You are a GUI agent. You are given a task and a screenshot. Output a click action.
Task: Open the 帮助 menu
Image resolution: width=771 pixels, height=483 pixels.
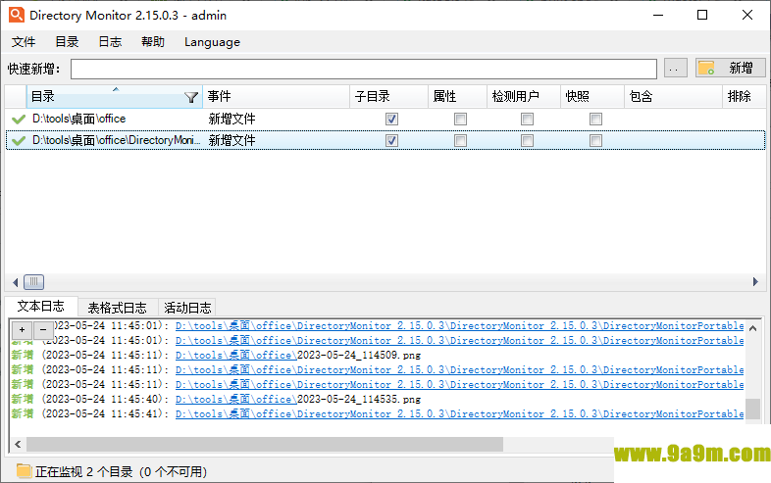[153, 42]
